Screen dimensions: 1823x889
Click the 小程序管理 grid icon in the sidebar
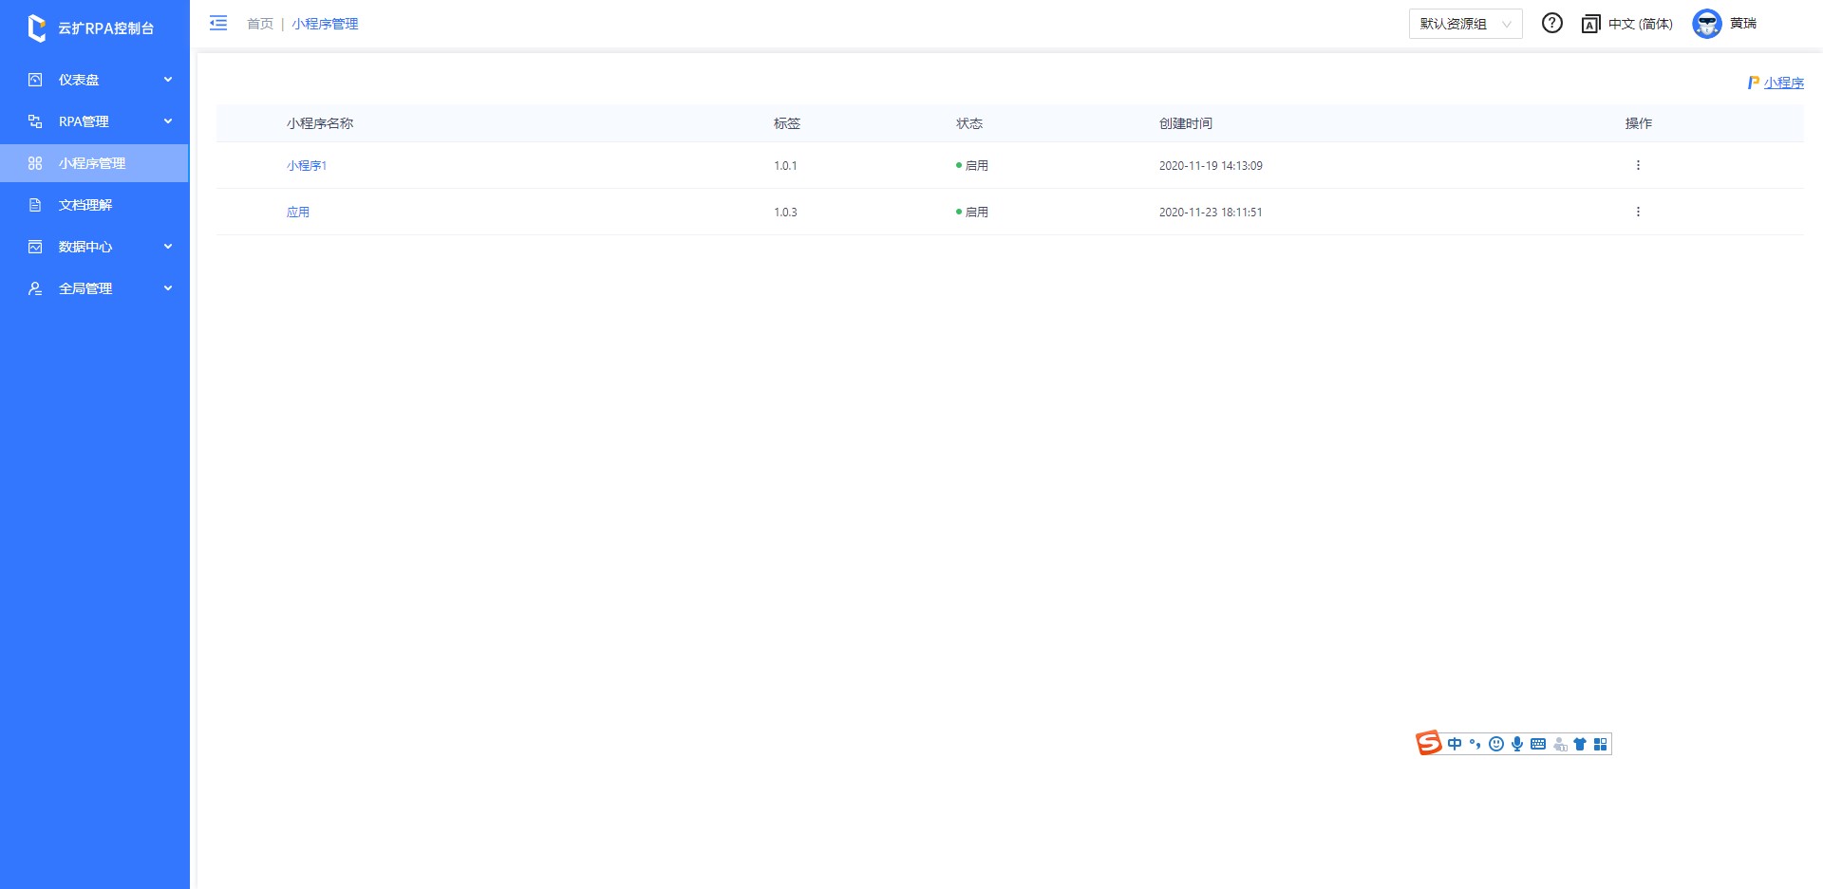(35, 163)
